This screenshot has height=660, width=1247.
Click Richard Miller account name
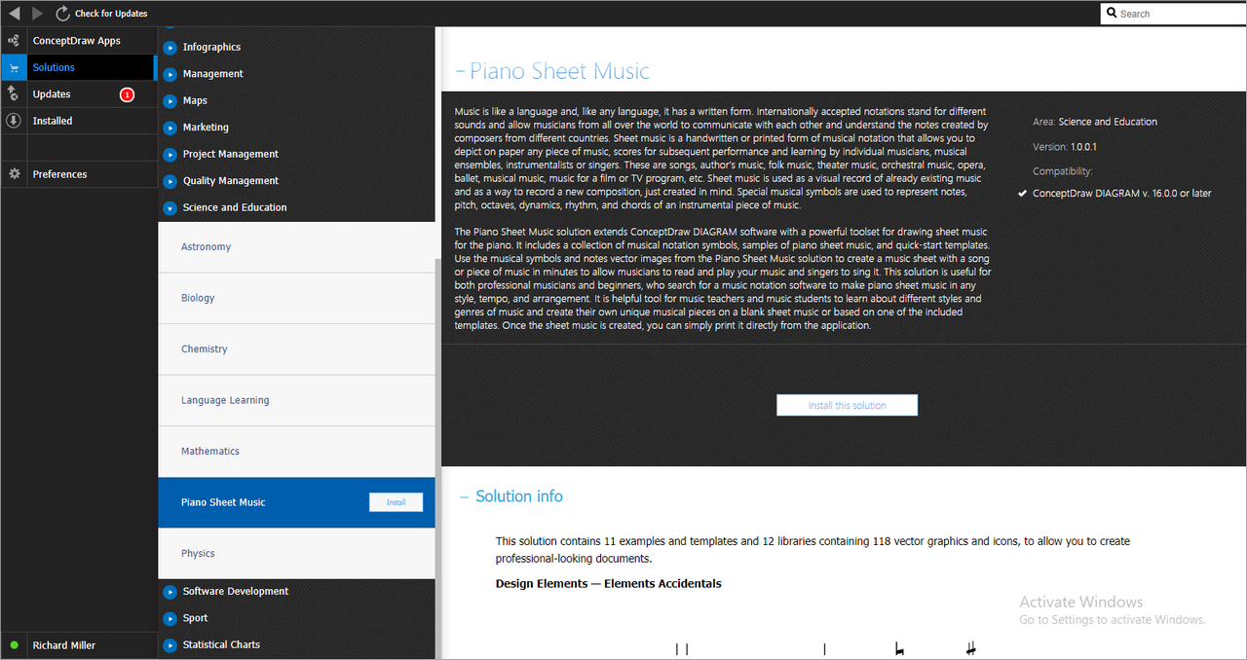(x=63, y=645)
